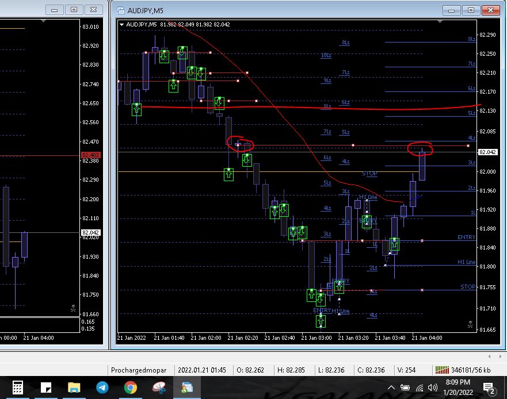Click the C: 82.236 close price entry
The width and height of the screenshot is (507, 399).
pos(371,370)
